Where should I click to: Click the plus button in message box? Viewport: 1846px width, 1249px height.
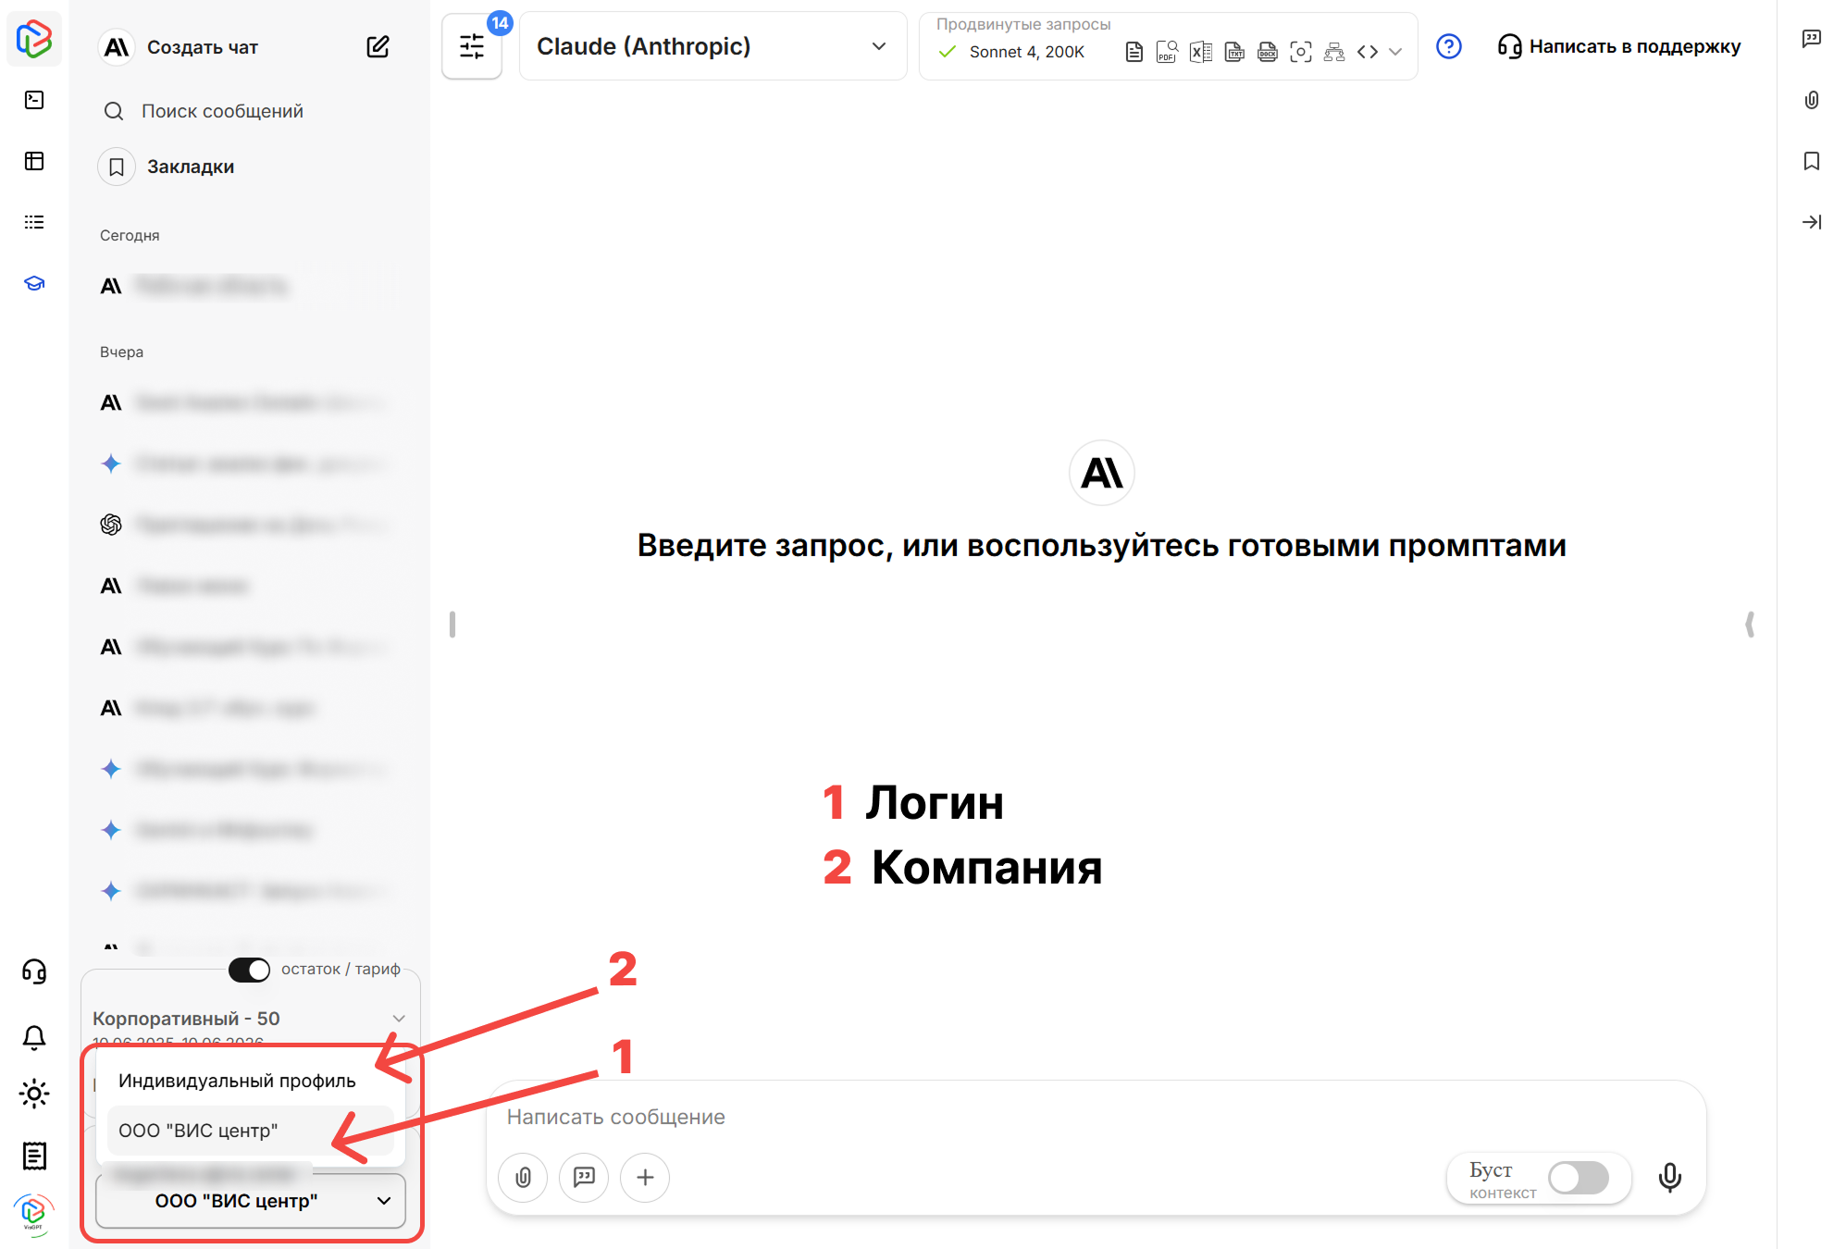pos(645,1177)
